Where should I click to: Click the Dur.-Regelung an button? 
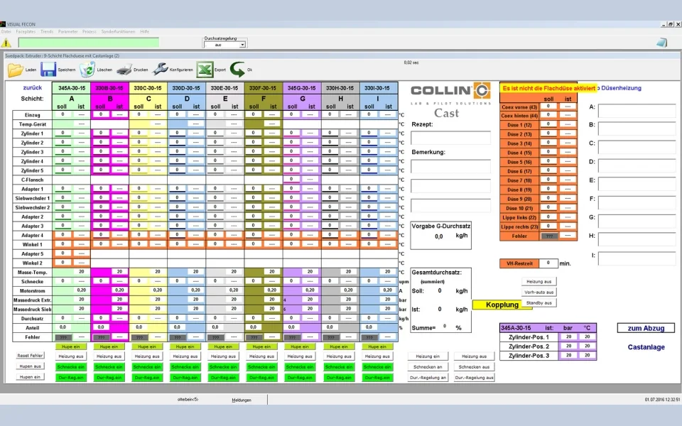click(428, 378)
